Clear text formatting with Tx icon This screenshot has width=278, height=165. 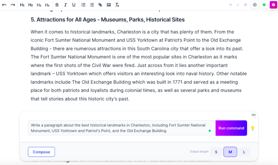117,5
